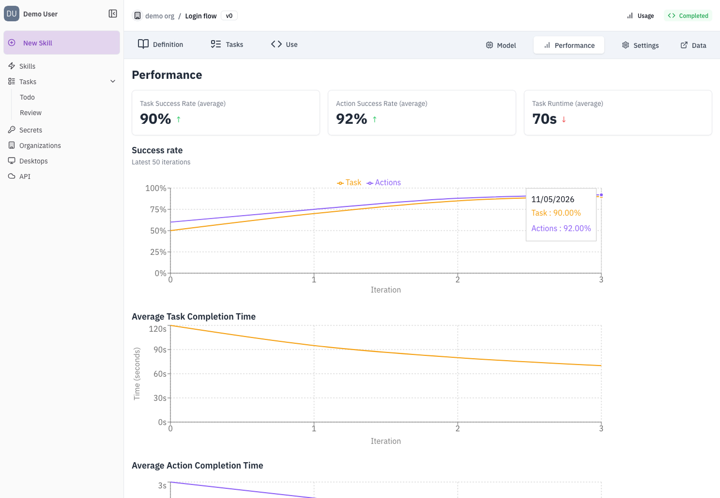Click the Skills lightning bolt icon
Viewport: 720px width, 498px height.
coord(12,66)
